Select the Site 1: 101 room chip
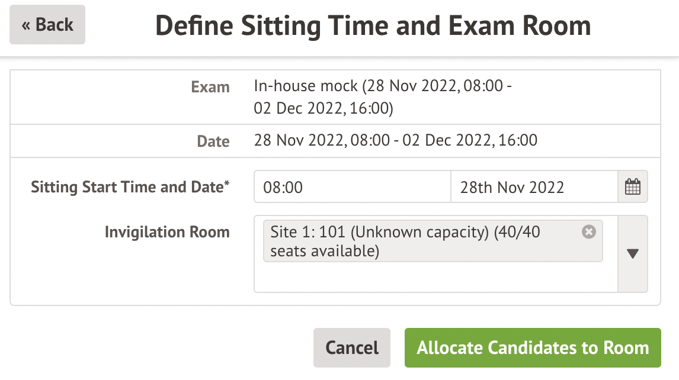The height and width of the screenshot is (380, 679). (415, 232)
